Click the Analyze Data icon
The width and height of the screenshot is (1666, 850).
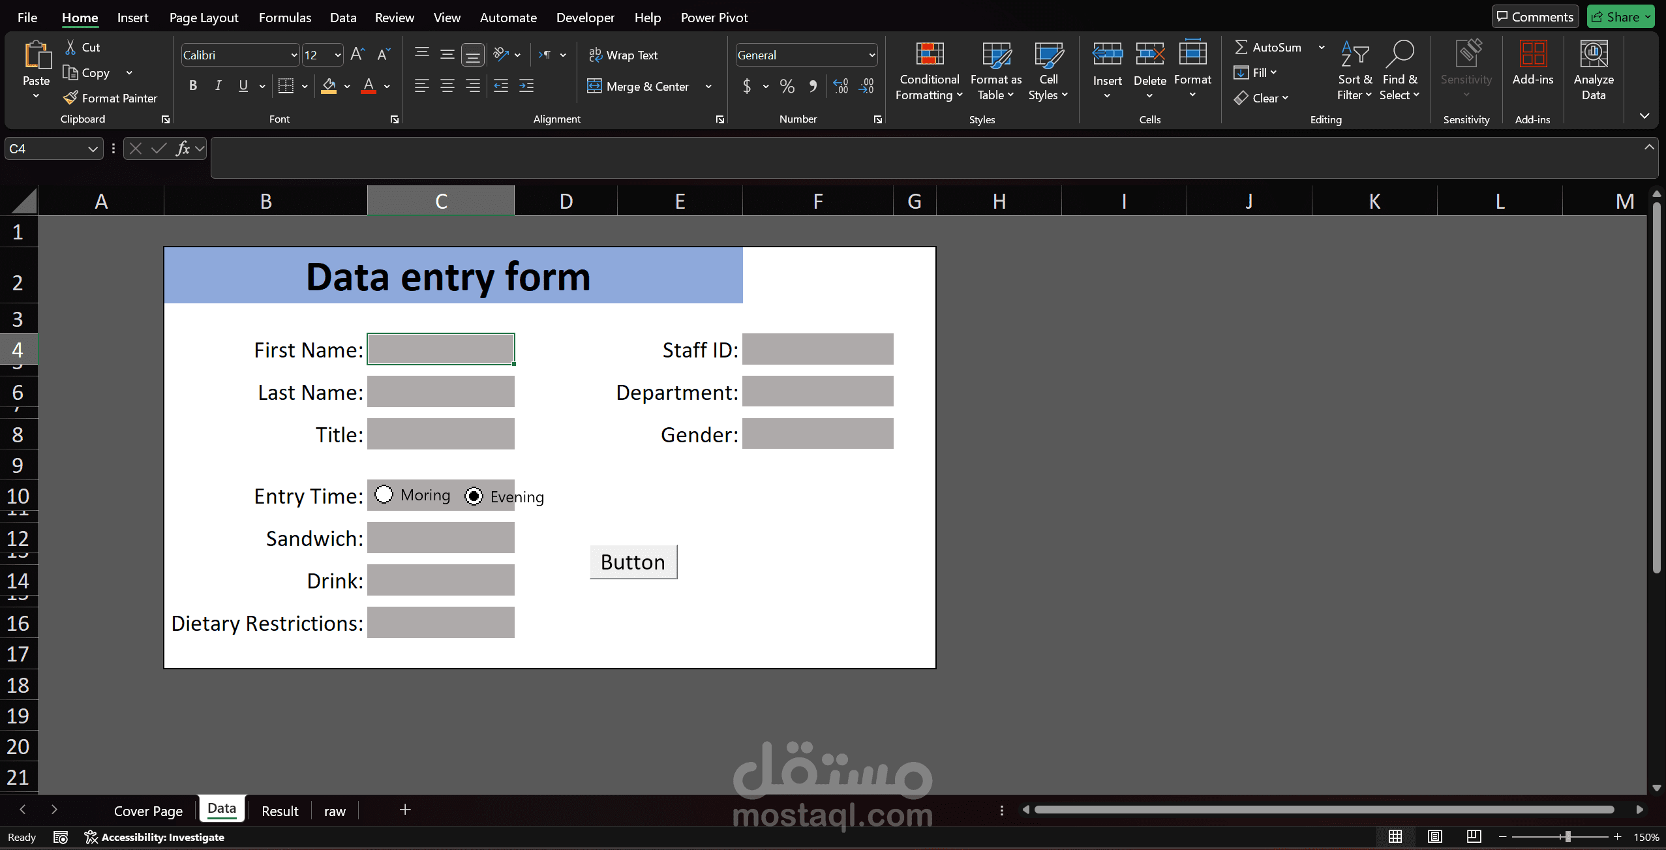(x=1594, y=54)
